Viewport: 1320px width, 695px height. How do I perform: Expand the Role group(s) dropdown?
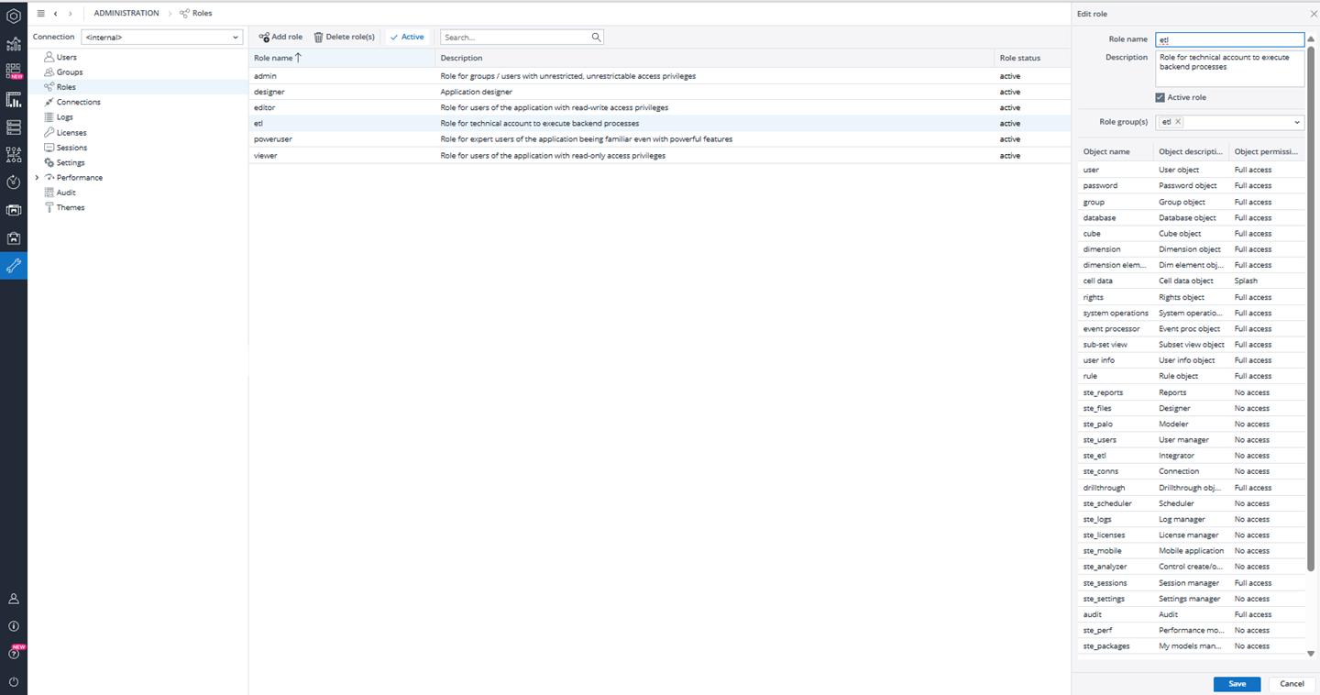1297,123
